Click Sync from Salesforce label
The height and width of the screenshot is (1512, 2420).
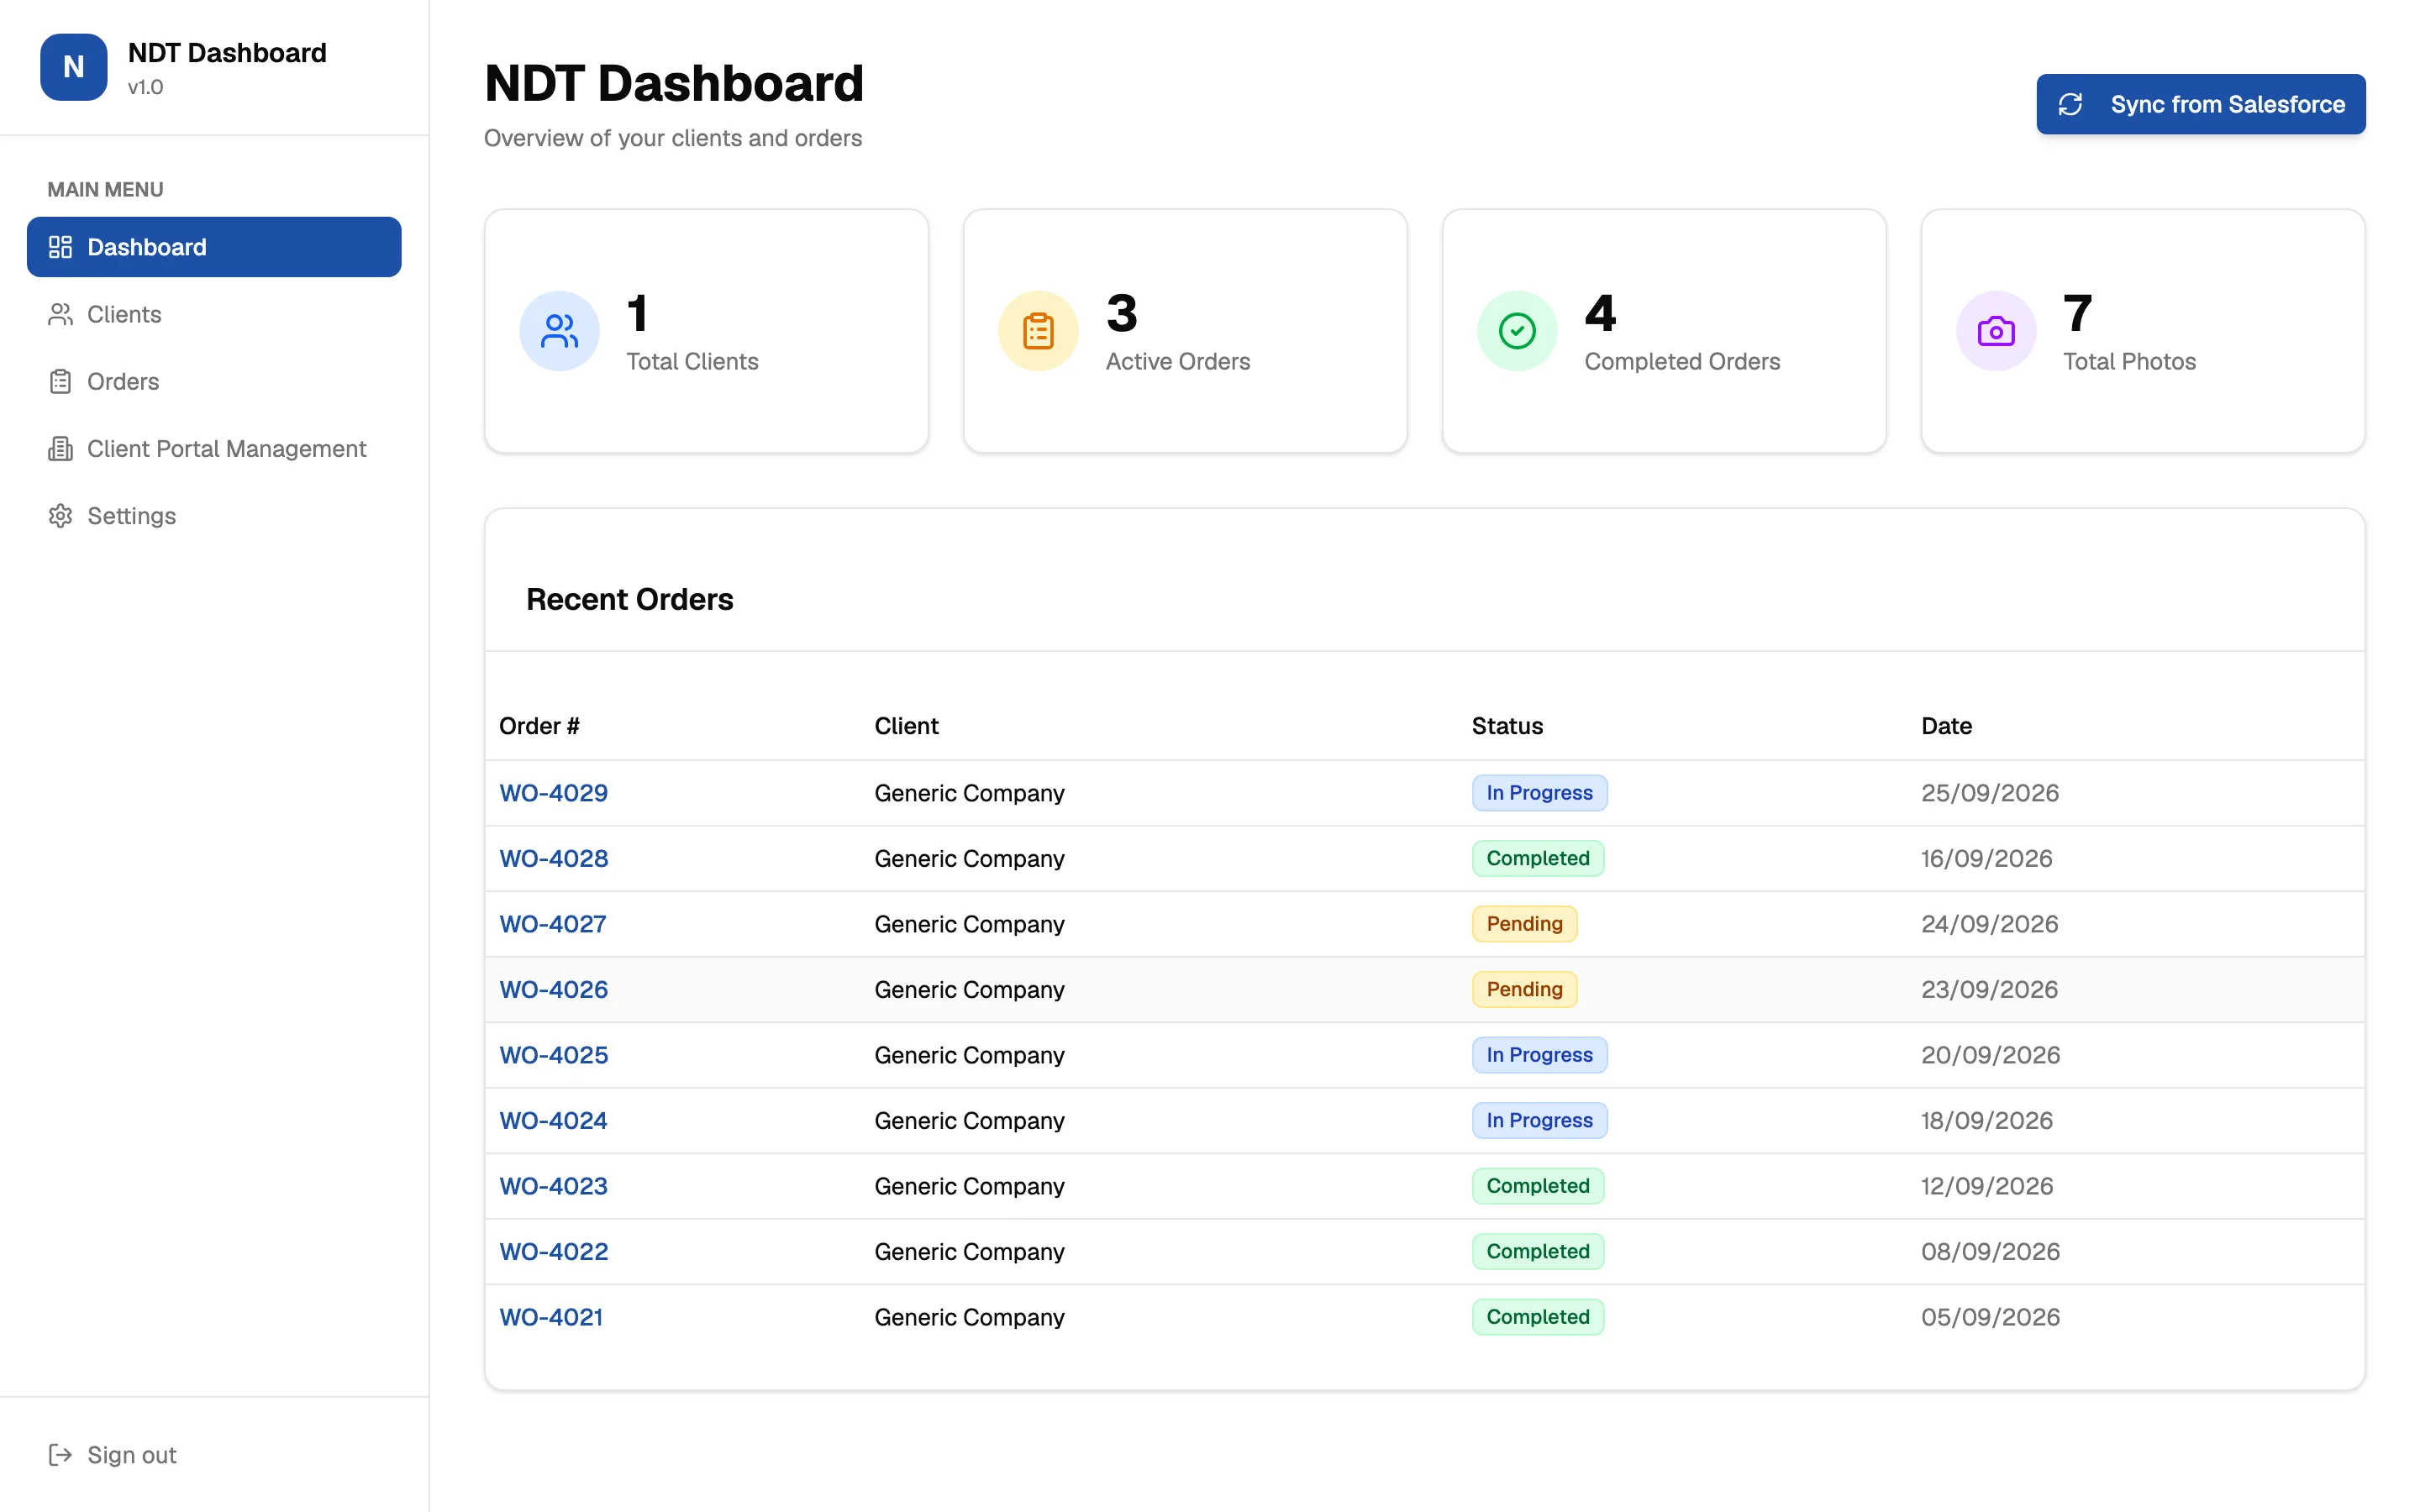2227,104
